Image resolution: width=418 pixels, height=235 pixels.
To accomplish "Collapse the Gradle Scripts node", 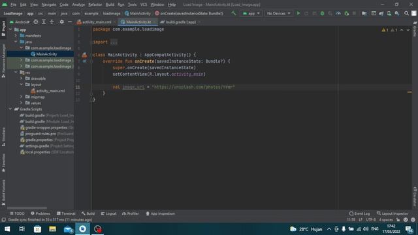I will click(10, 109).
